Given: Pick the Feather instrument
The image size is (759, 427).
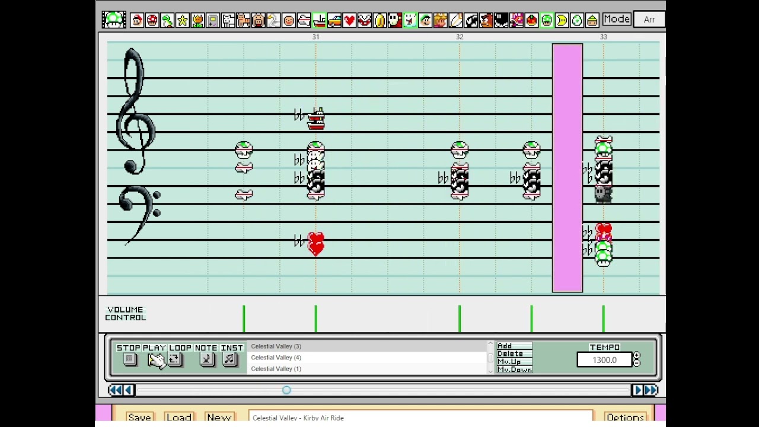Looking at the screenshot, I should (455, 20).
